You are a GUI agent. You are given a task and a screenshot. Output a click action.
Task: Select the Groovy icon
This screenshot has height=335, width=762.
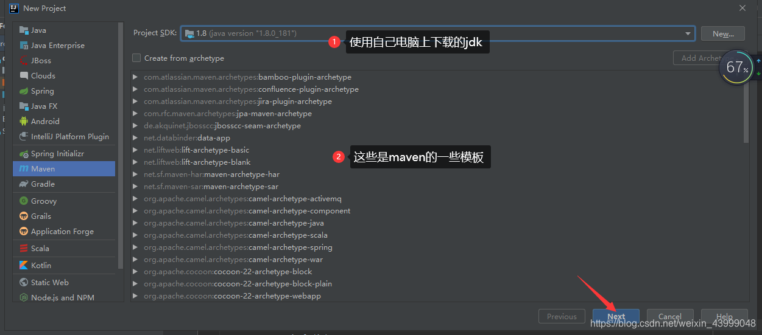point(24,201)
